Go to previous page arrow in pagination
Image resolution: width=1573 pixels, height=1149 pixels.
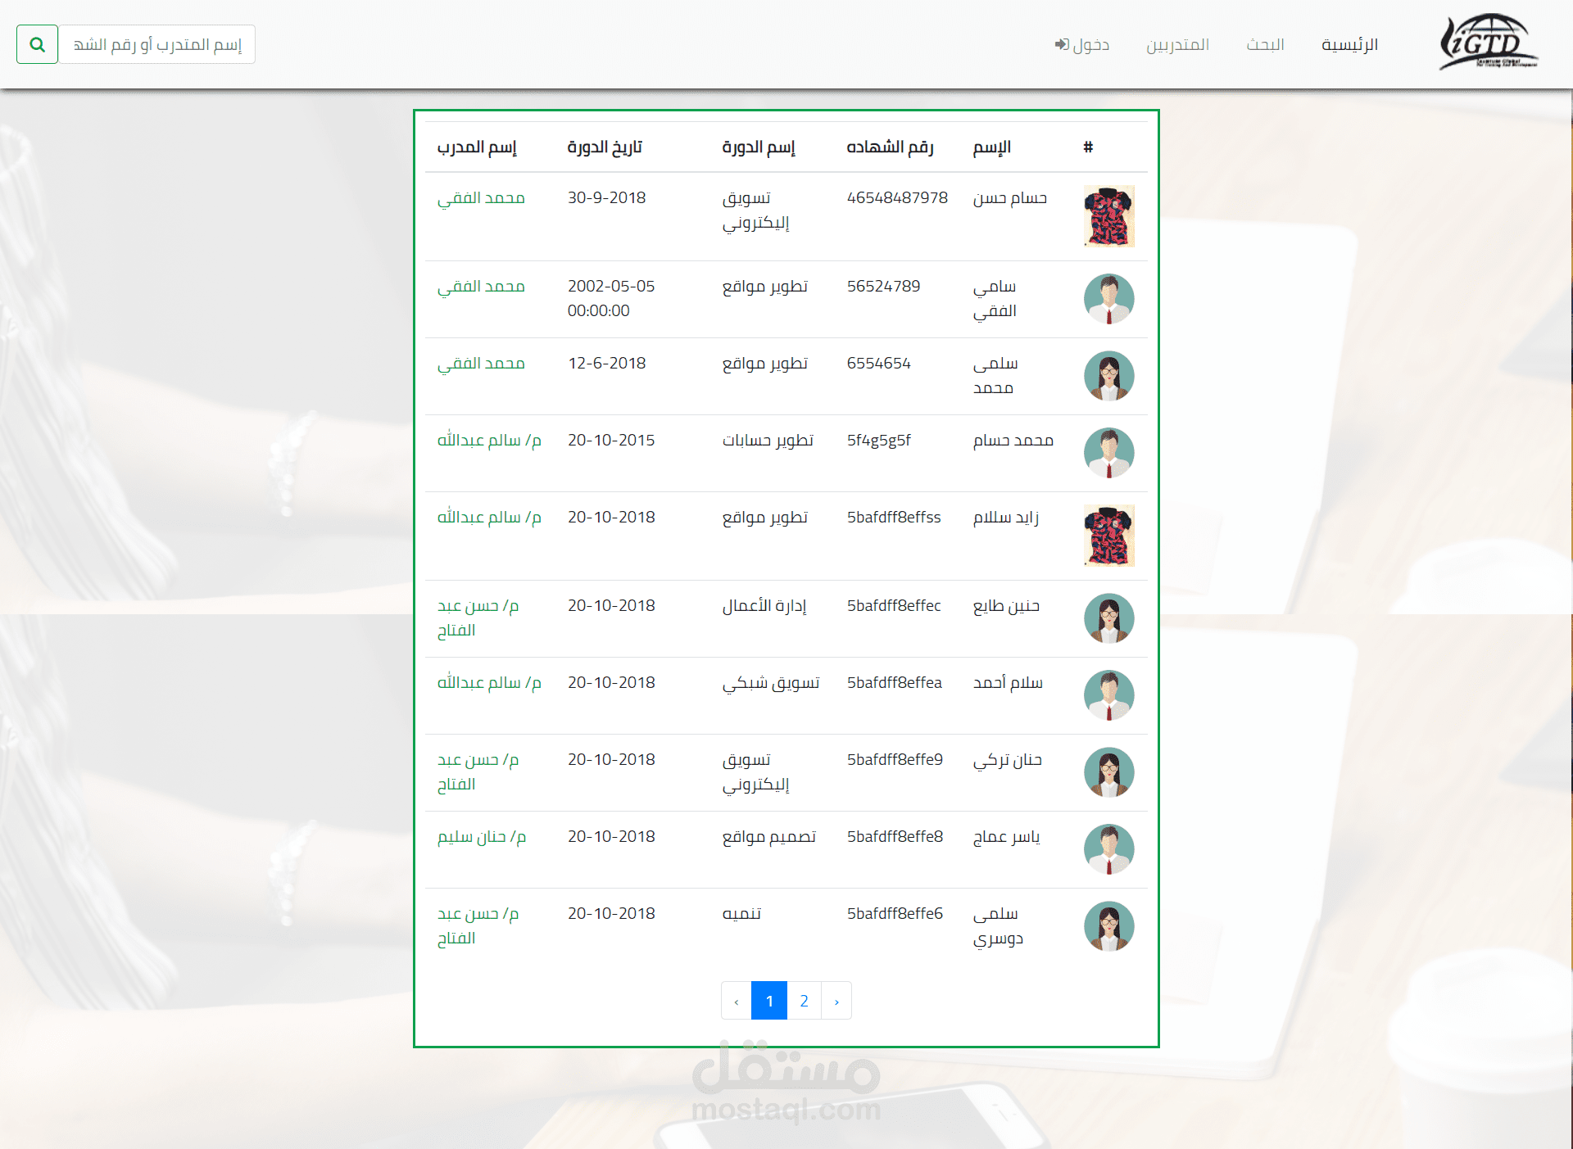click(737, 1001)
